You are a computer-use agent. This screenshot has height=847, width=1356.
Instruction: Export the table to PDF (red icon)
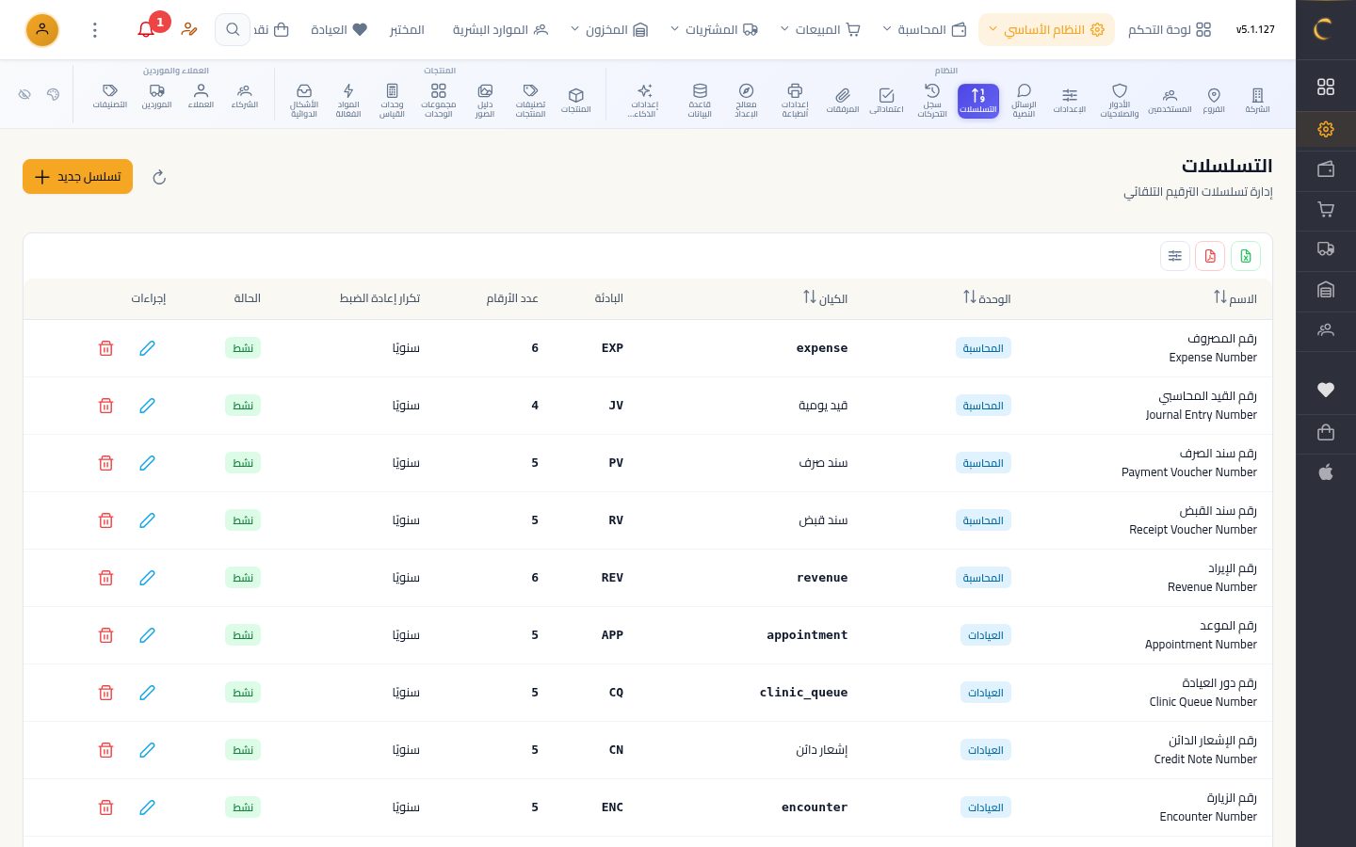click(x=1210, y=256)
